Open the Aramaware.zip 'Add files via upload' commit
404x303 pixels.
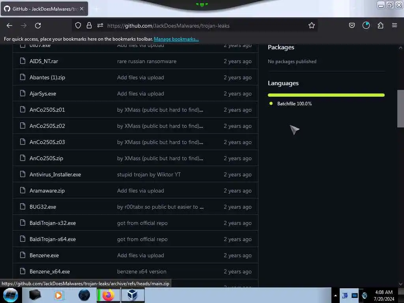point(140,191)
